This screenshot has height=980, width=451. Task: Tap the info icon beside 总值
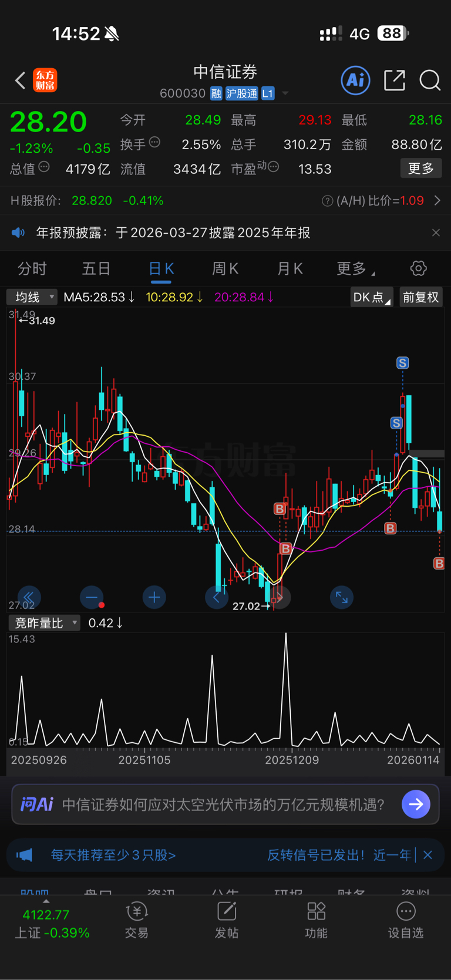(x=44, y=167)
